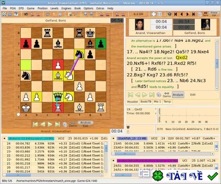This screenshot has height=184, width=221.
Task: Open the tools wrench toolbar icon
Action: (76, 14)
